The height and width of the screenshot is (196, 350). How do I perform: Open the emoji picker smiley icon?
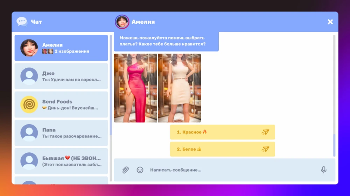point(140,170)
